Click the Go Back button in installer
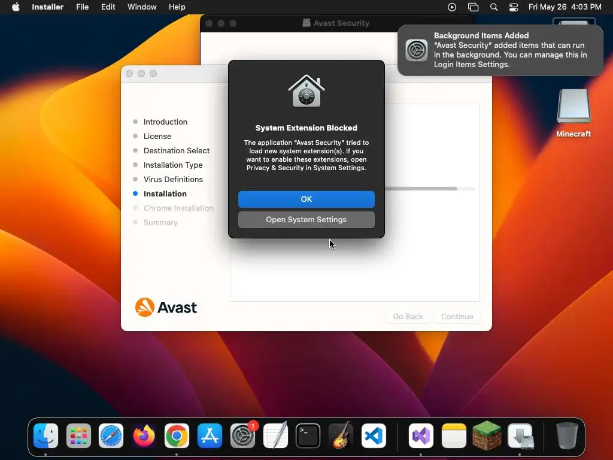Screen dimensions: 613x460 [x=408, y=316]
